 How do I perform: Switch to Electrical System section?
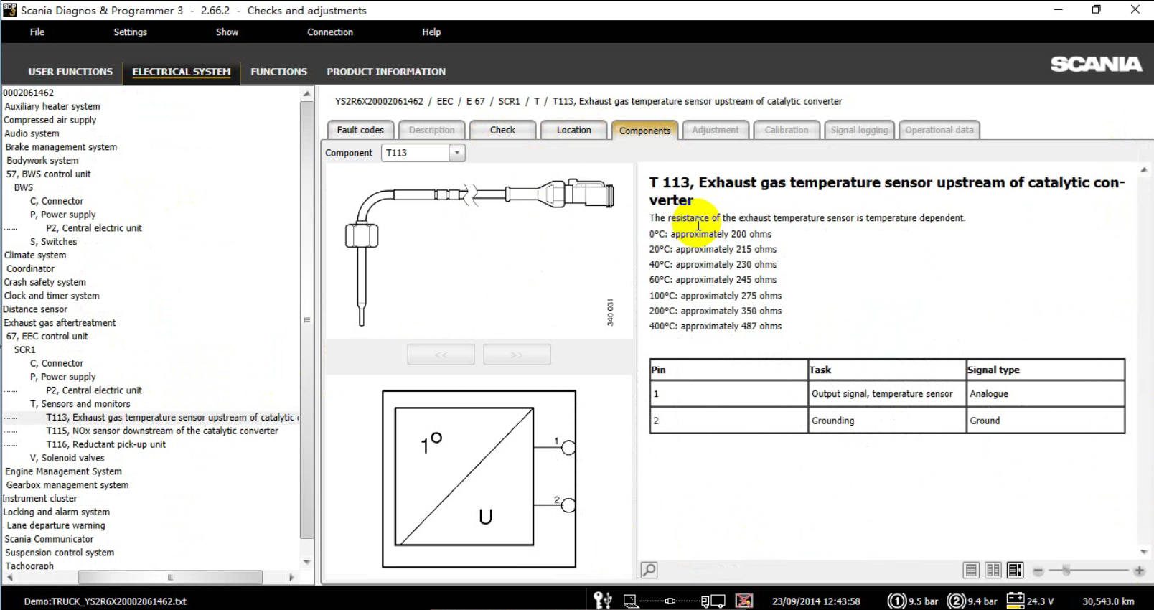tap(182, 72)
